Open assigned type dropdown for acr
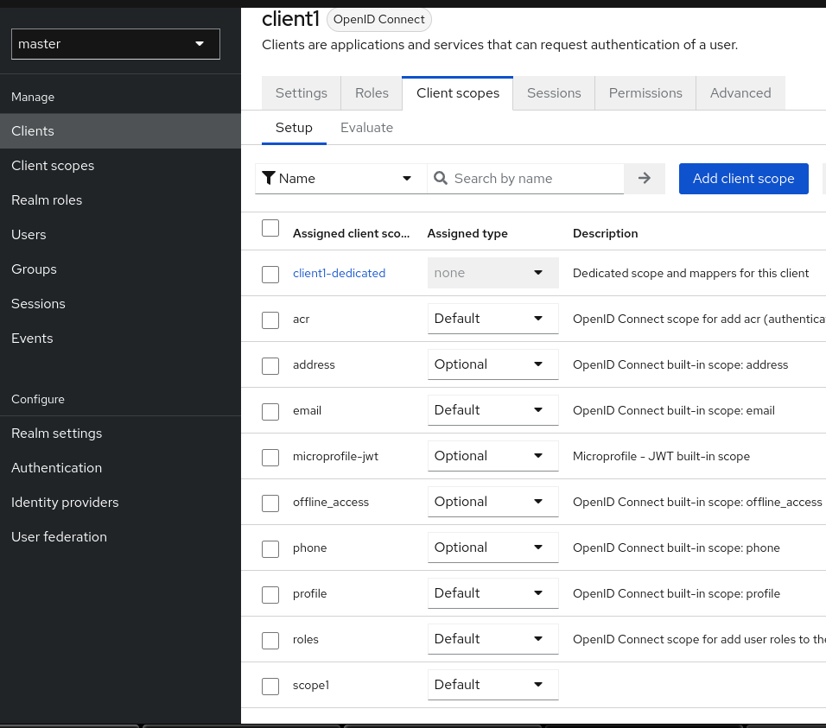 (x=492, y=319)
